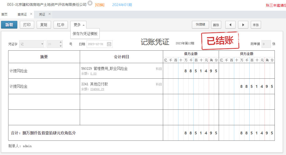Viewport: 286px width, 155px height.
Task: Click the icon beside the company name
Action: (x=90, y=3)
